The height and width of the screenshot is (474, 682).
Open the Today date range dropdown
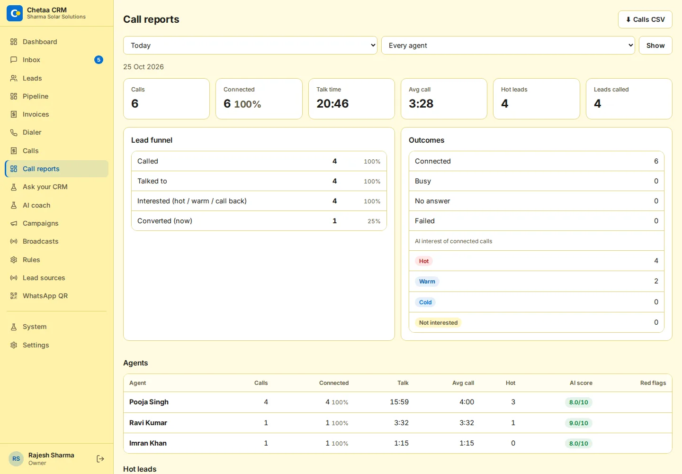250,46
